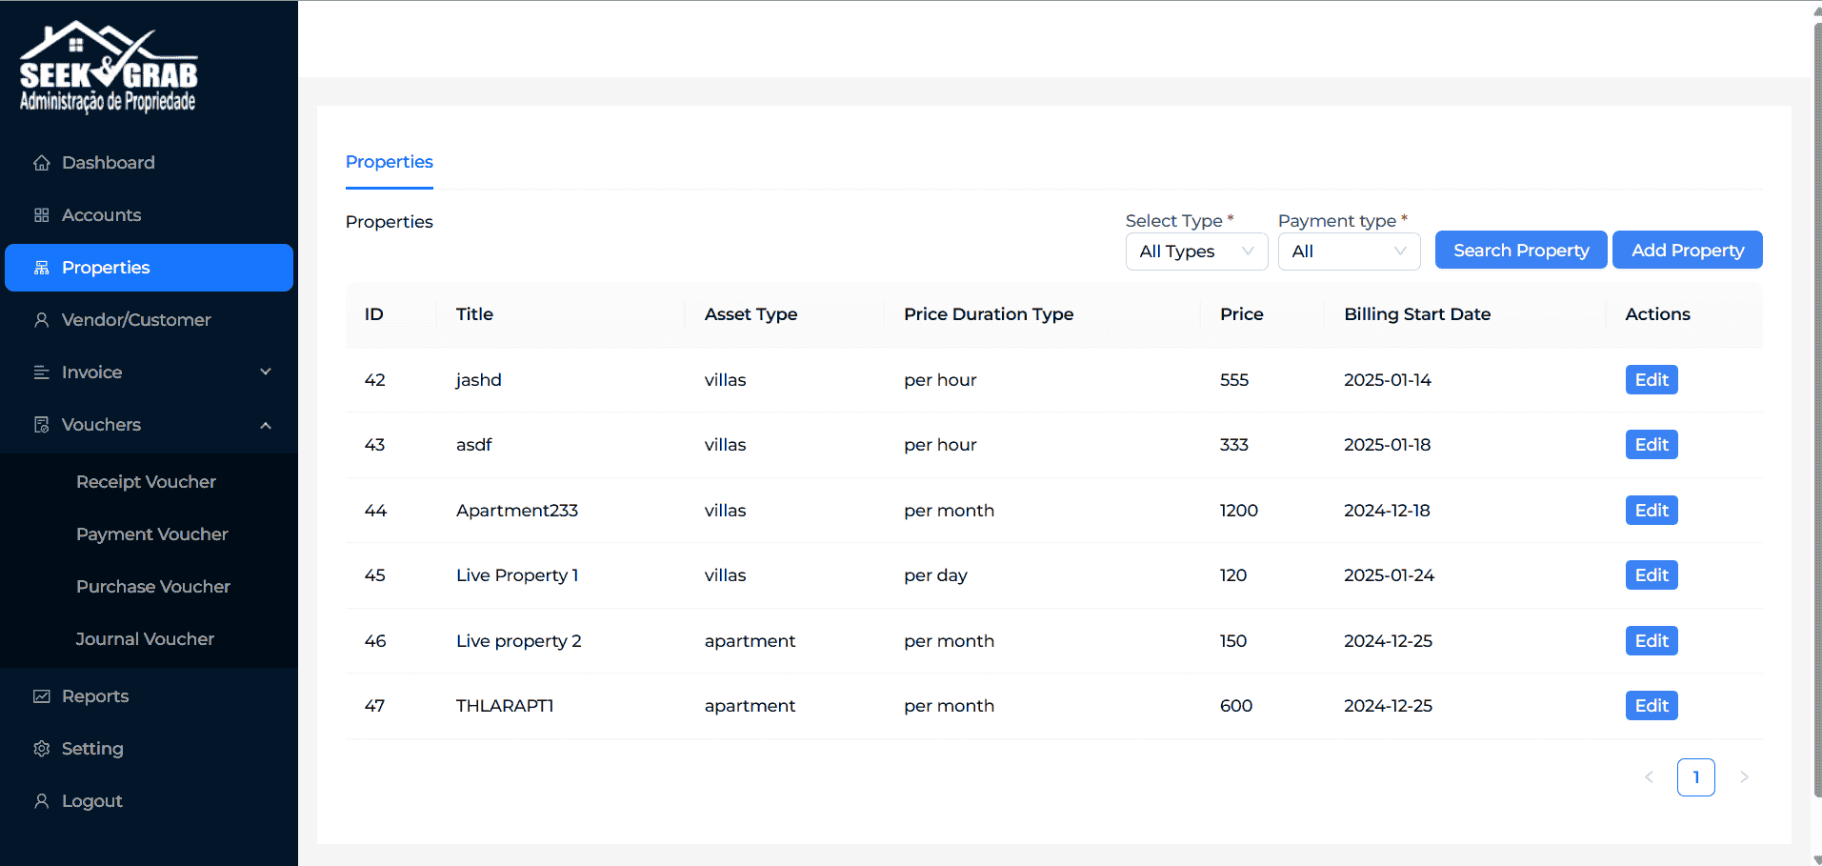Click the Accounts grid icon
Image resolution: width=1822 pixels, height=866 pixels.
[41, 215]
